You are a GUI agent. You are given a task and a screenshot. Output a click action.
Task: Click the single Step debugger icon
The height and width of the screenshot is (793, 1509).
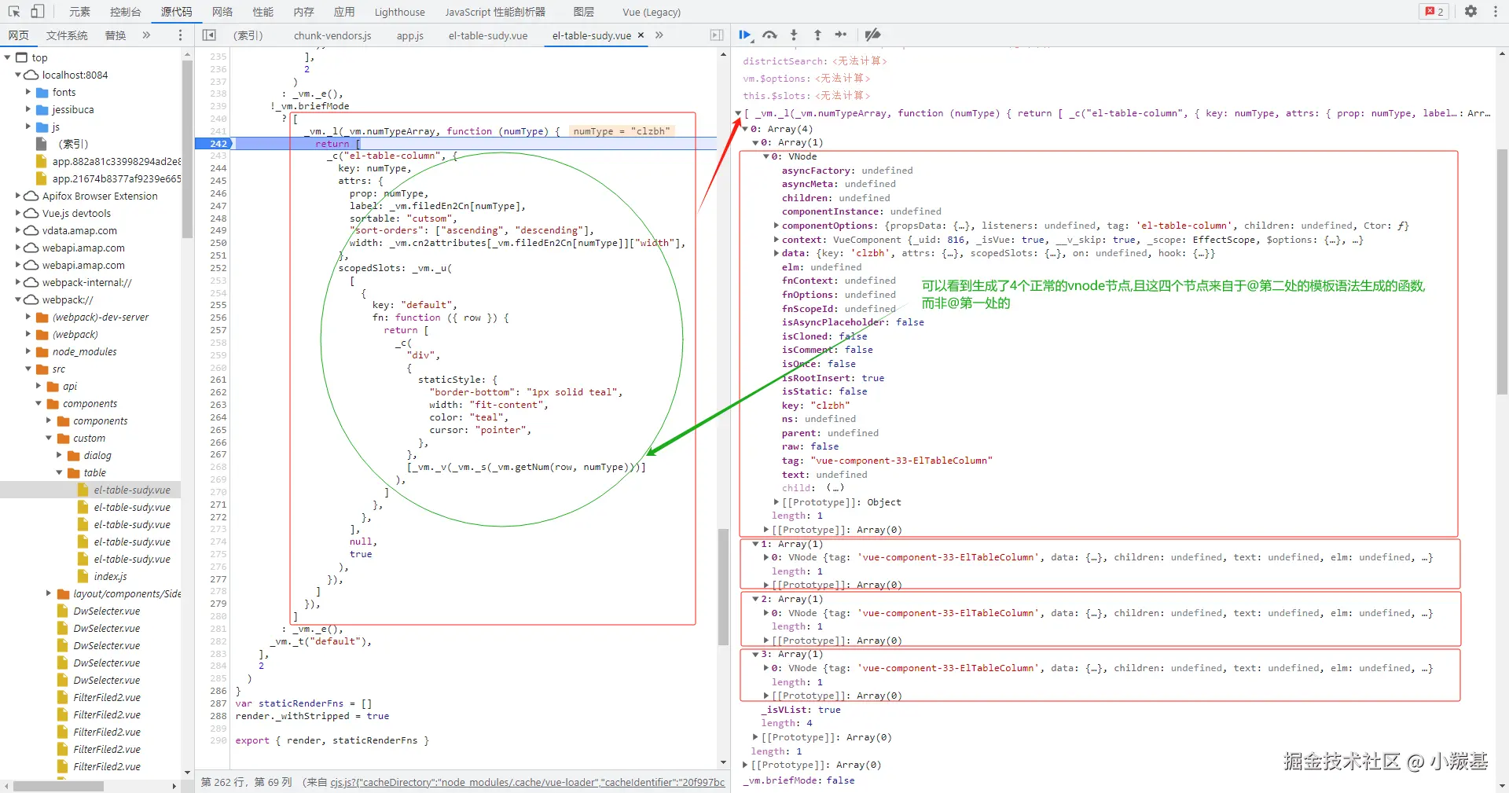(841, 35)
